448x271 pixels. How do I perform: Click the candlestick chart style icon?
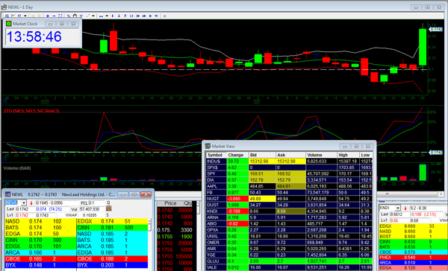click(x=101, y=16)
